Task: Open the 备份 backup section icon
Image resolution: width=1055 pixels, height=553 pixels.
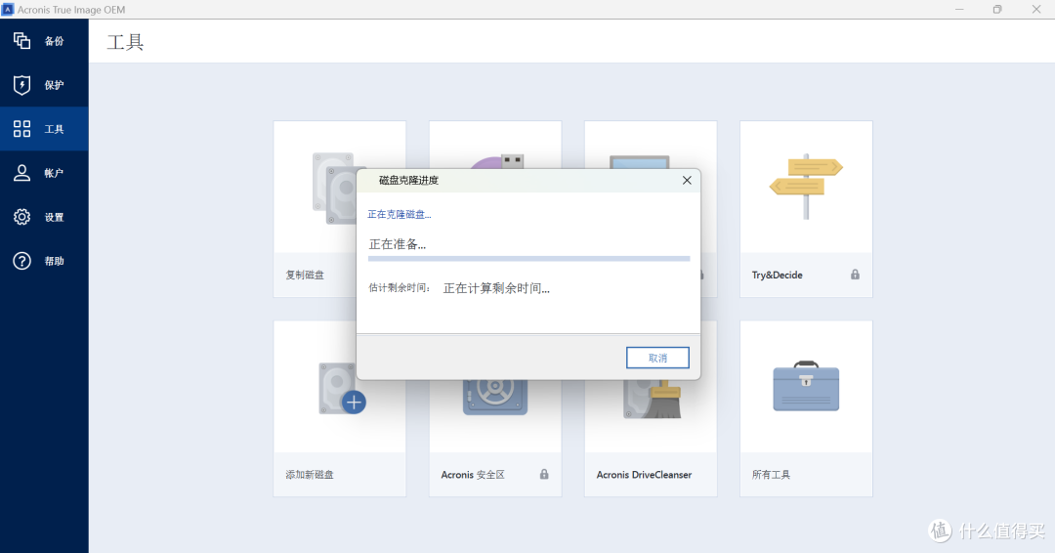Action: 22,41
